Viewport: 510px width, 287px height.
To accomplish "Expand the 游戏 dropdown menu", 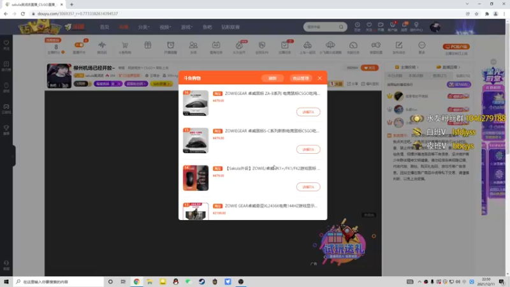I will 187,27.
